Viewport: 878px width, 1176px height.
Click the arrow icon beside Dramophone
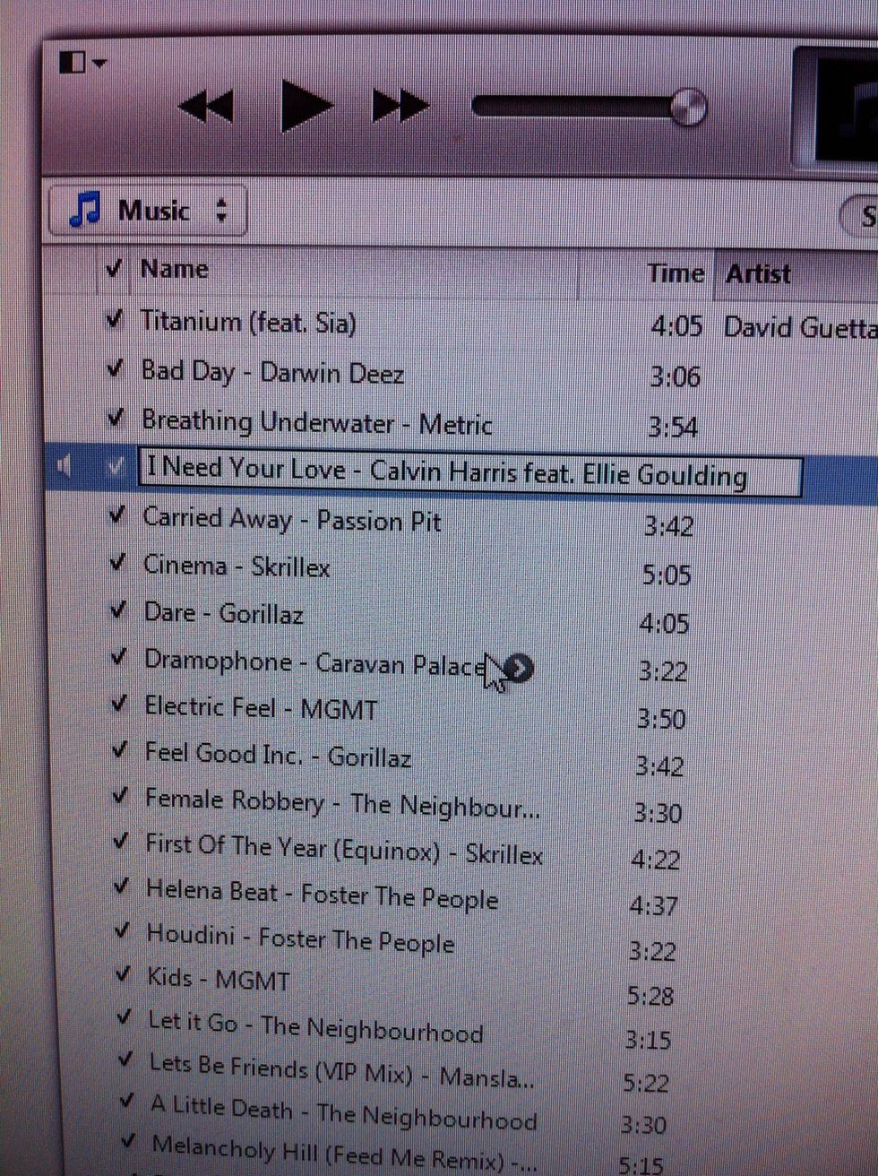point(519,668)
